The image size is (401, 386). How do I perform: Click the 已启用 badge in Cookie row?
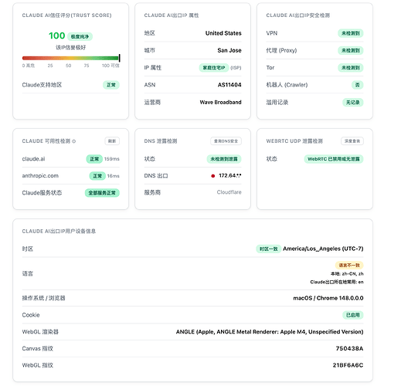(352, 315)
